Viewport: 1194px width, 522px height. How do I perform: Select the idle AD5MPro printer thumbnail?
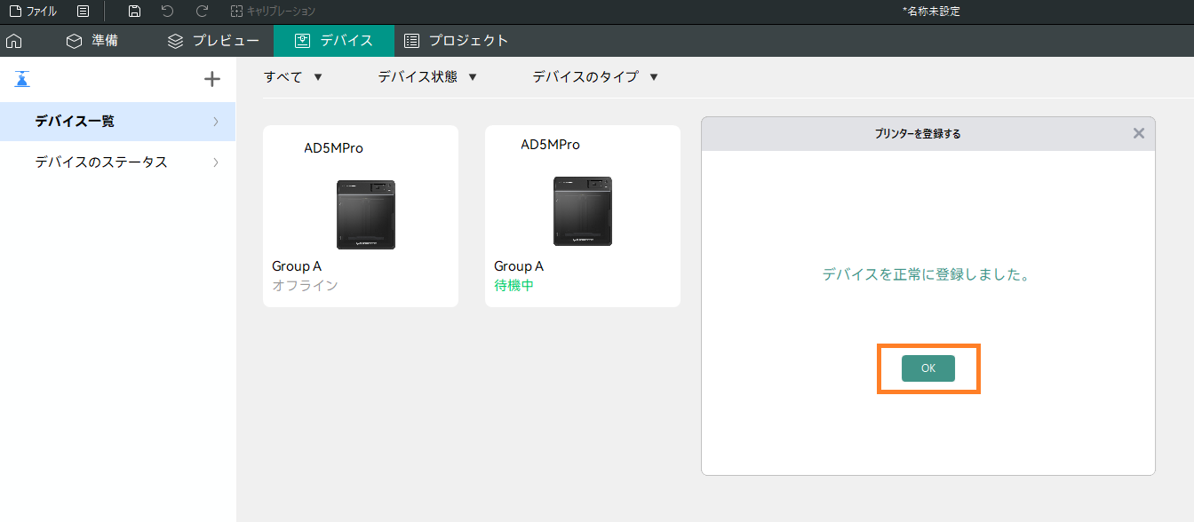point(583,210)
